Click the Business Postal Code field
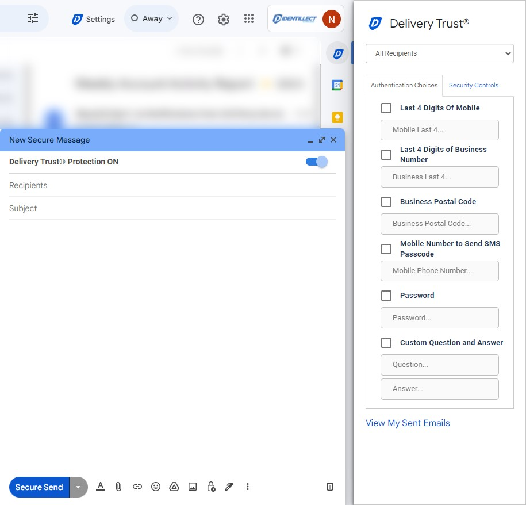Viewport: 526px width, 505px height. (x=439, y=224)
